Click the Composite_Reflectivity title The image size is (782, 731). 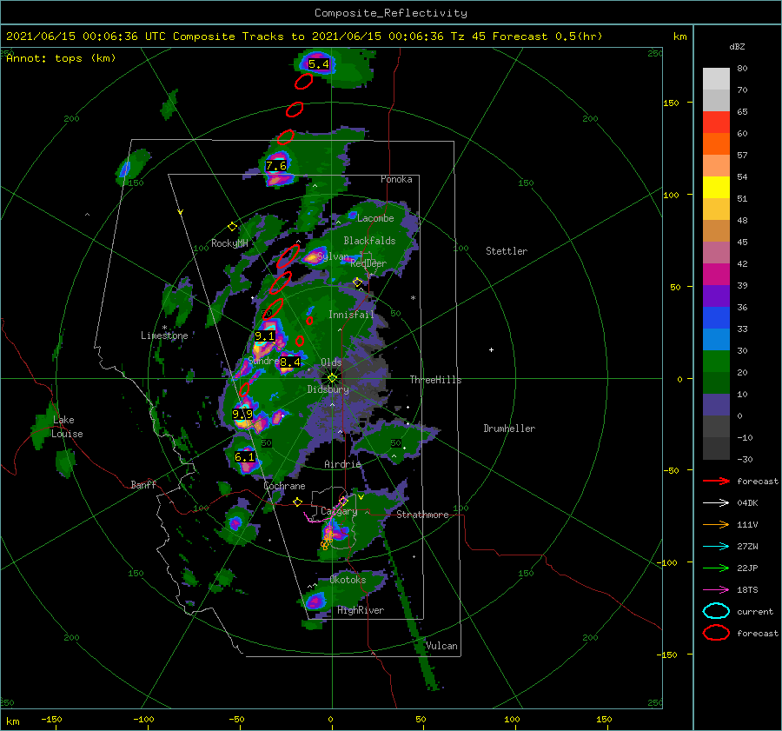click(x=391, y=13)
